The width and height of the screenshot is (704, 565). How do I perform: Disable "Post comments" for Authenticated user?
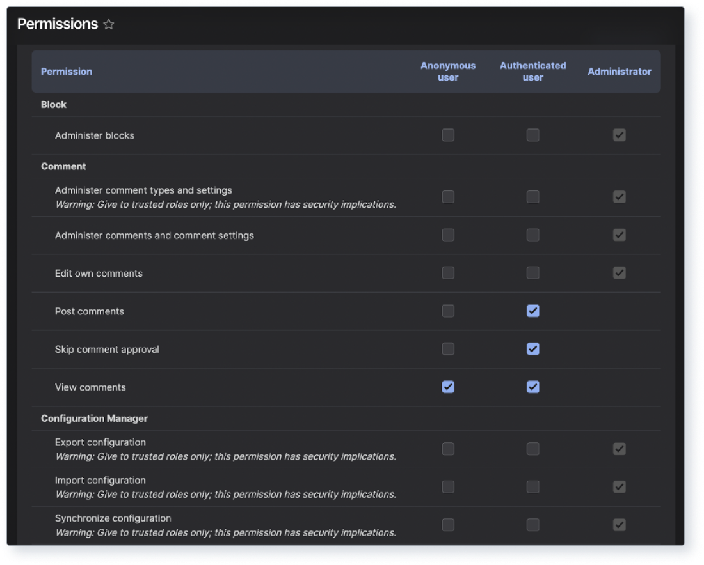coord(533,311)
